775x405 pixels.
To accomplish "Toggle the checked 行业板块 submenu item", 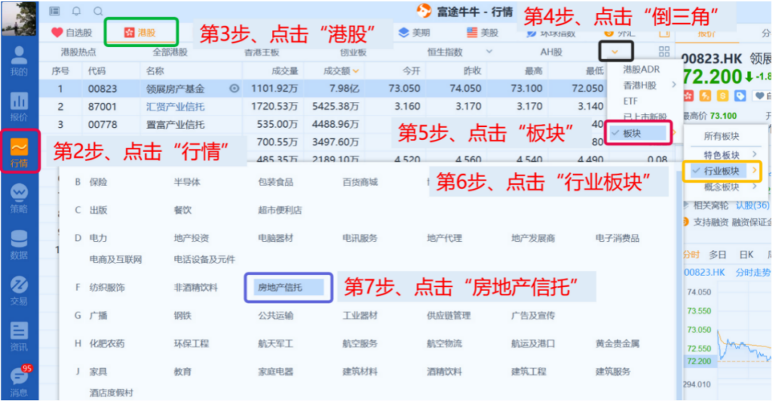I will [721, 171].
